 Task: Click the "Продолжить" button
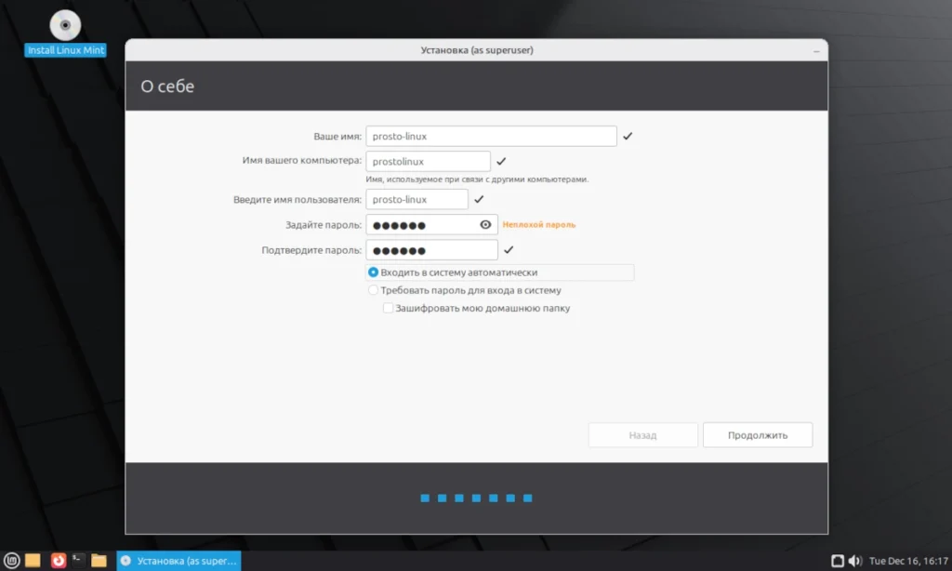758,435
